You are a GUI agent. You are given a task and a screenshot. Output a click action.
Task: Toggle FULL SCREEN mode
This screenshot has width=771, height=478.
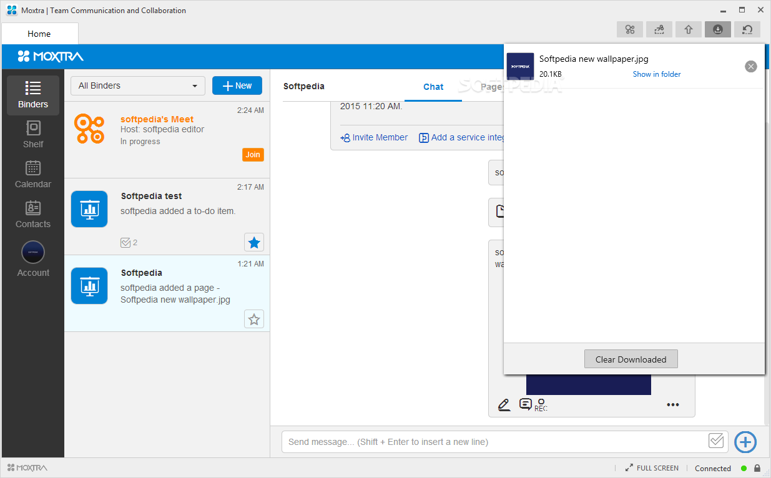pos(652,468)
